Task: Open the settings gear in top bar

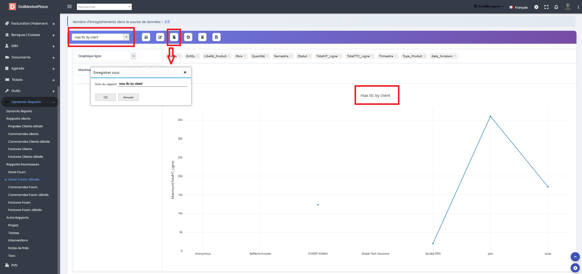Action: [x=536, y=7]
